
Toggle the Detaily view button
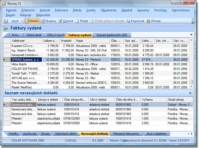click(x=32, y=21)
